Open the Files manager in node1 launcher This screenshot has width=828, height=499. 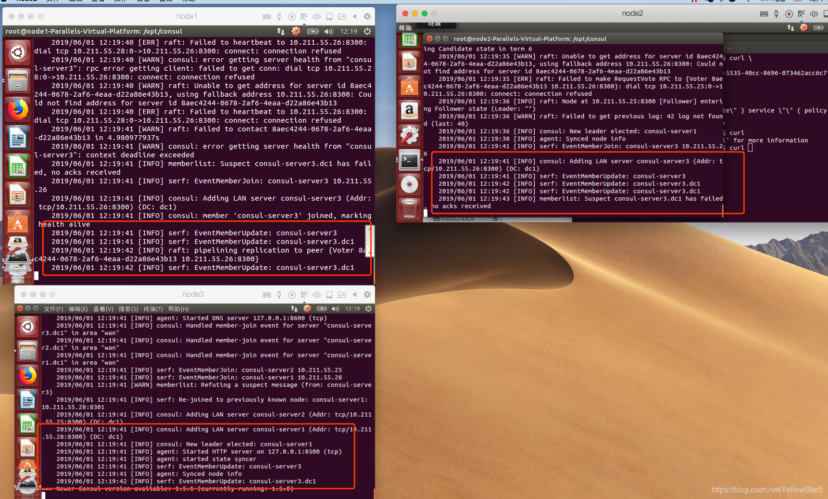coord(18,80)
